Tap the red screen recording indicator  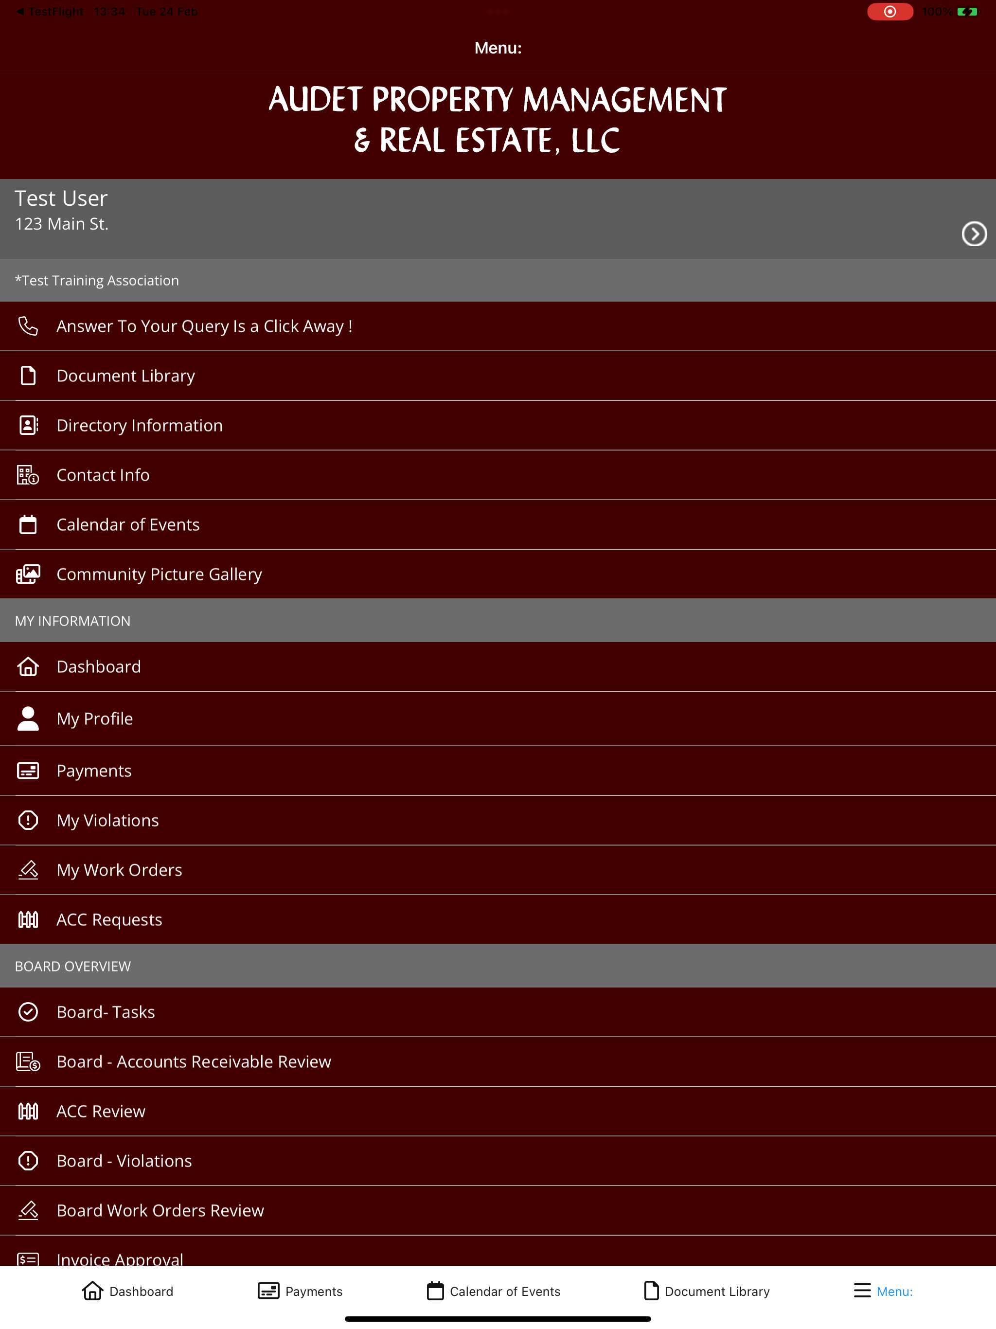pyautogui.click(x=889, y=11)
